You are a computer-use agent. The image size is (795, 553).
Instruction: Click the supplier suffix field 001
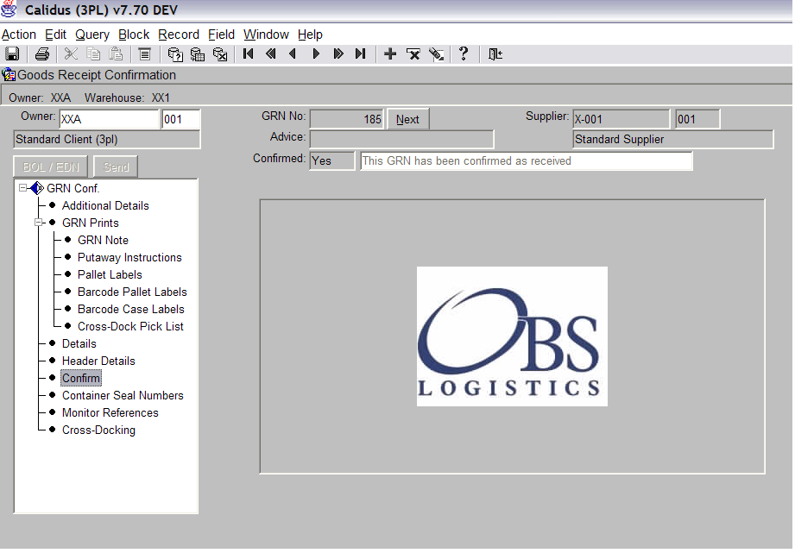tap(697, 119)
